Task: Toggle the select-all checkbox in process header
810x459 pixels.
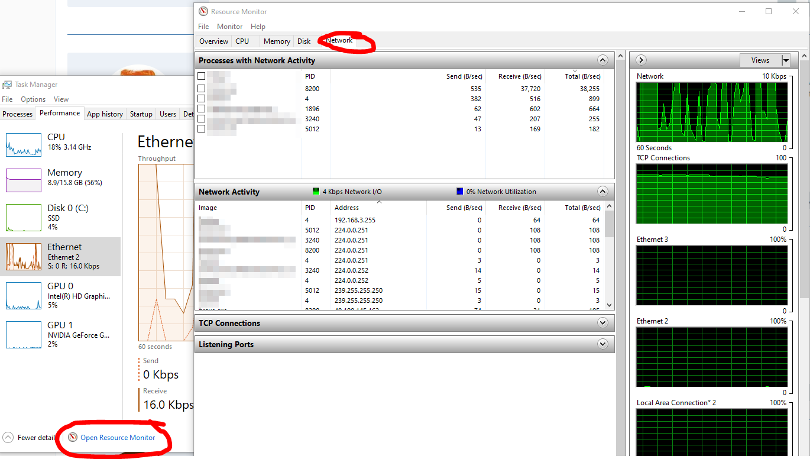Action: click(202, 76)
